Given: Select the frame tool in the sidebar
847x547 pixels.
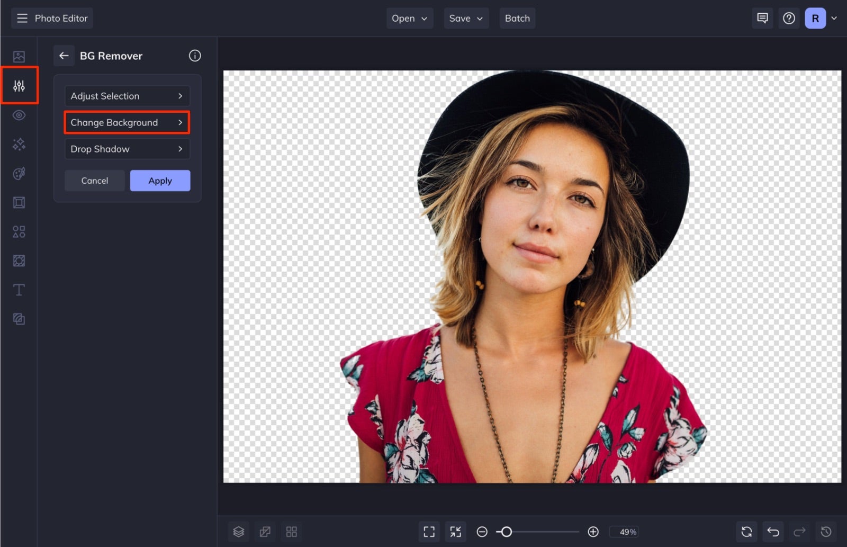Looking at the screenshot, I should [x=19, y=202].
